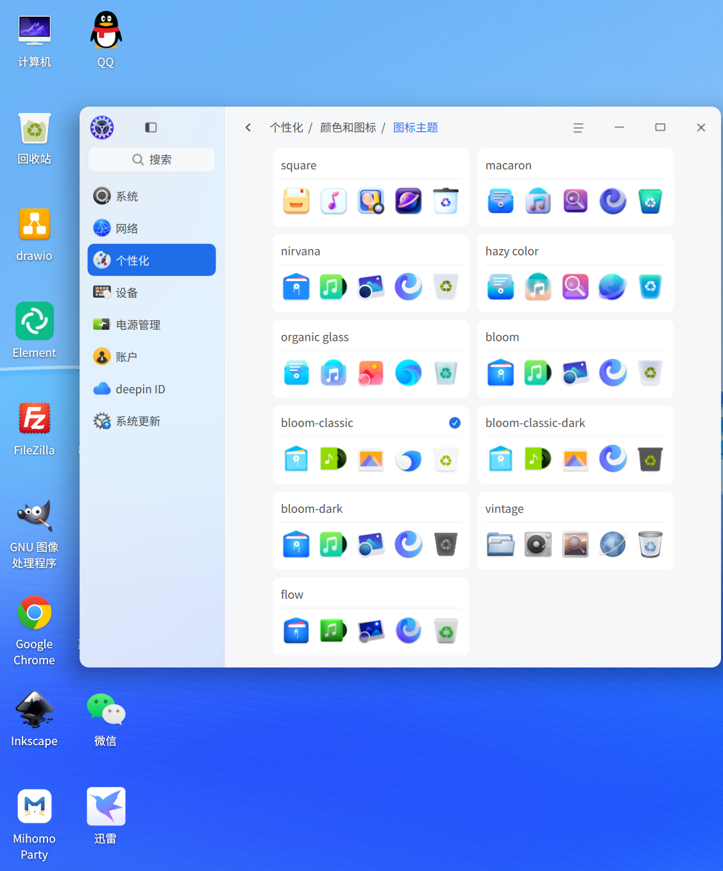
Task: Select the square icon theme
Action: click(371, 187)
